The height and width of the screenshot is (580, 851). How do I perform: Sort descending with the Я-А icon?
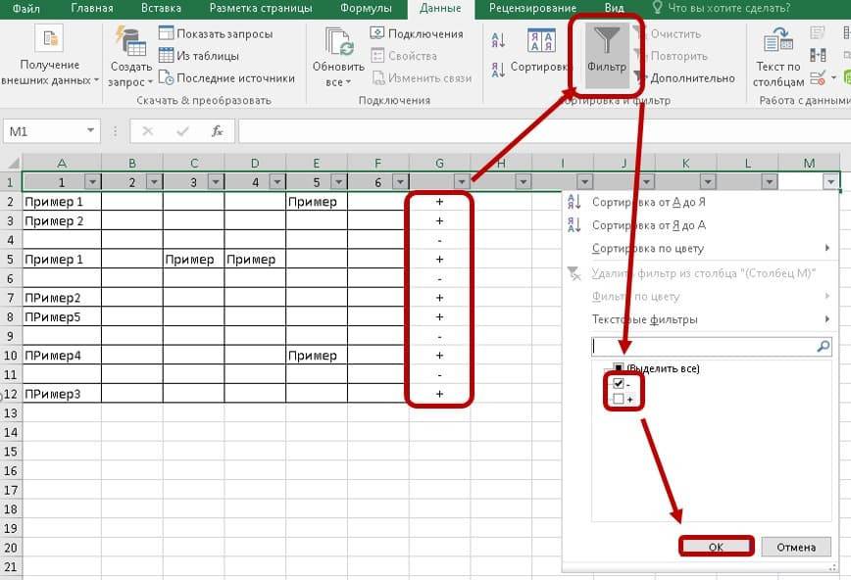(498, 70)
